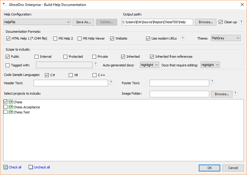This screenshot has width=247, height=175.
Task: Click help icon beside Use modern URLs
Action: [183, 38]
